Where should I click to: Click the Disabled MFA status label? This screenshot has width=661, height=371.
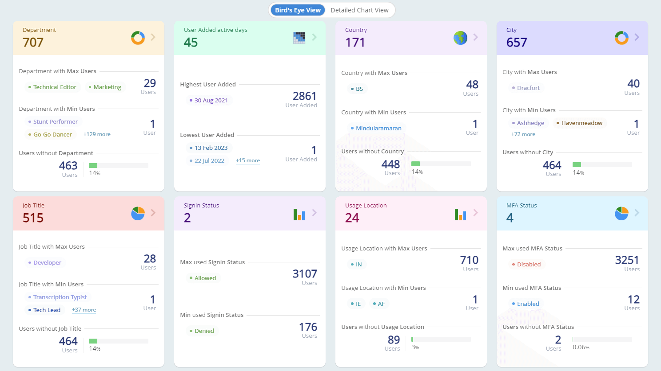coord(527,264)
